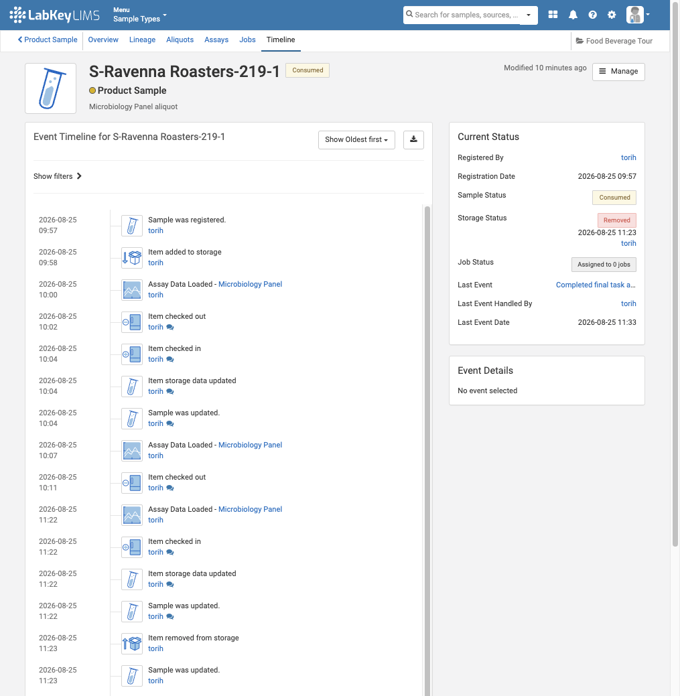Select the 11:23 Sample was updated icon

132,676
